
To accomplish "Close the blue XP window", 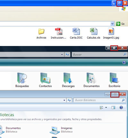I will point(125,3).
